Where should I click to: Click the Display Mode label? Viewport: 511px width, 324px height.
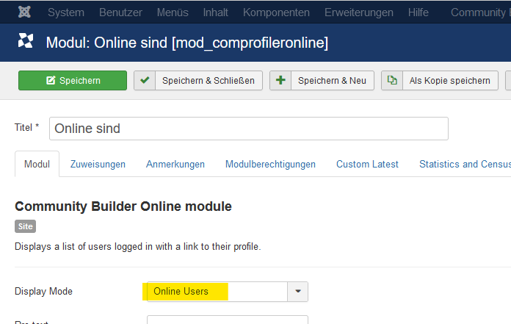43,291
